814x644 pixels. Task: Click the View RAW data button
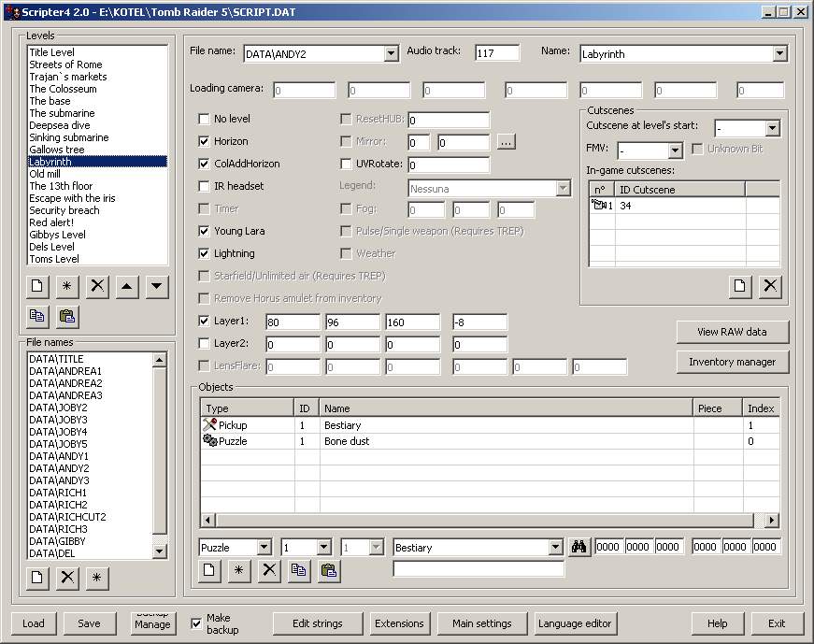pos(733,332)
